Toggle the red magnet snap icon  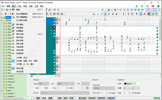149,14
